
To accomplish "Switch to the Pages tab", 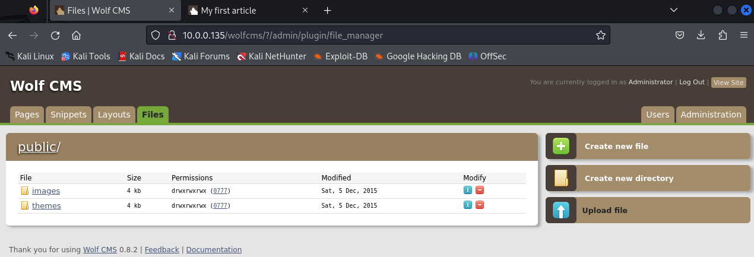I will [x=27, y=115].
